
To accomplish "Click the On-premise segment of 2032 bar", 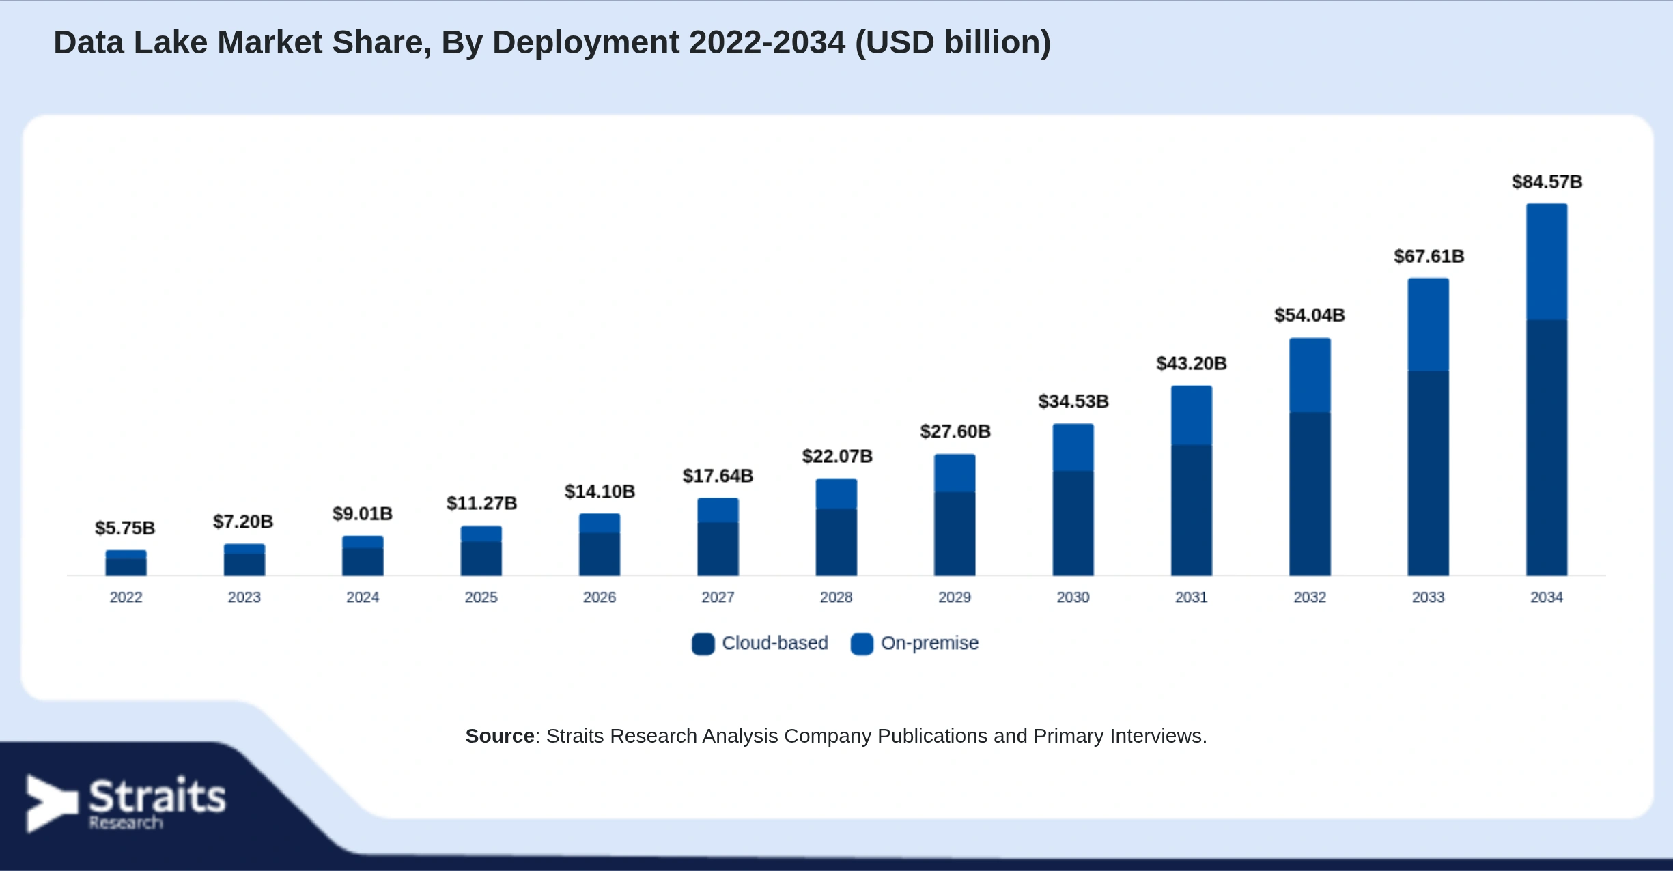I will point(1310,375).
